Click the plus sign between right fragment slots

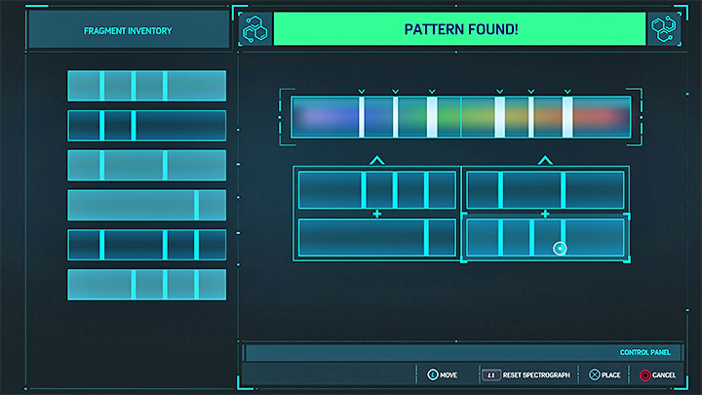click(x=545, y=214)
